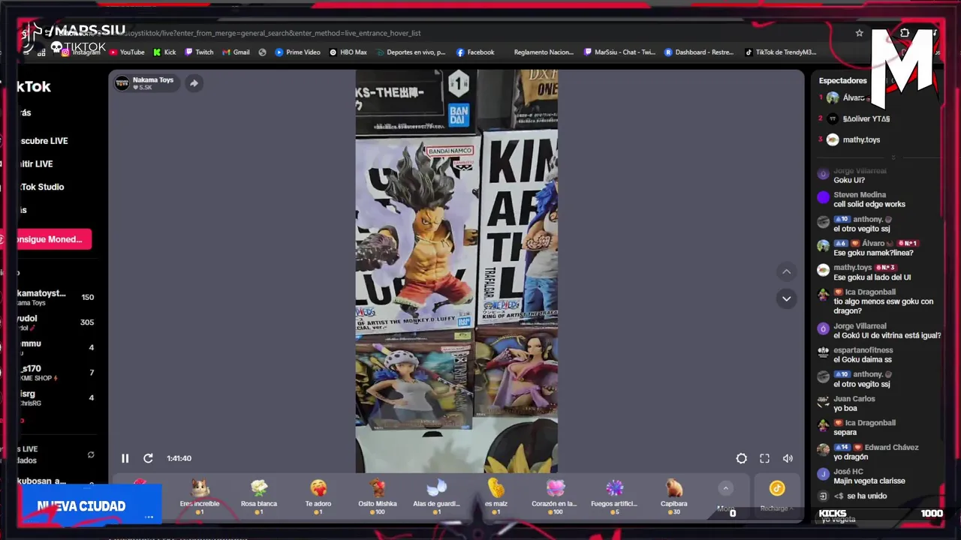The height and width of the screenshot is (540, 961).
Task: Click the TikTok logo in sidebar
Action: click(x=34, y=86)
